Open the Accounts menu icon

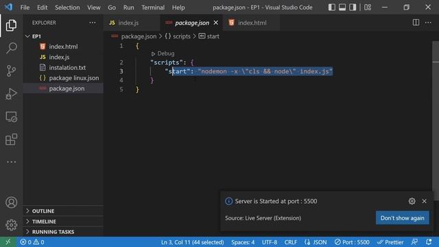pos(11,202)
